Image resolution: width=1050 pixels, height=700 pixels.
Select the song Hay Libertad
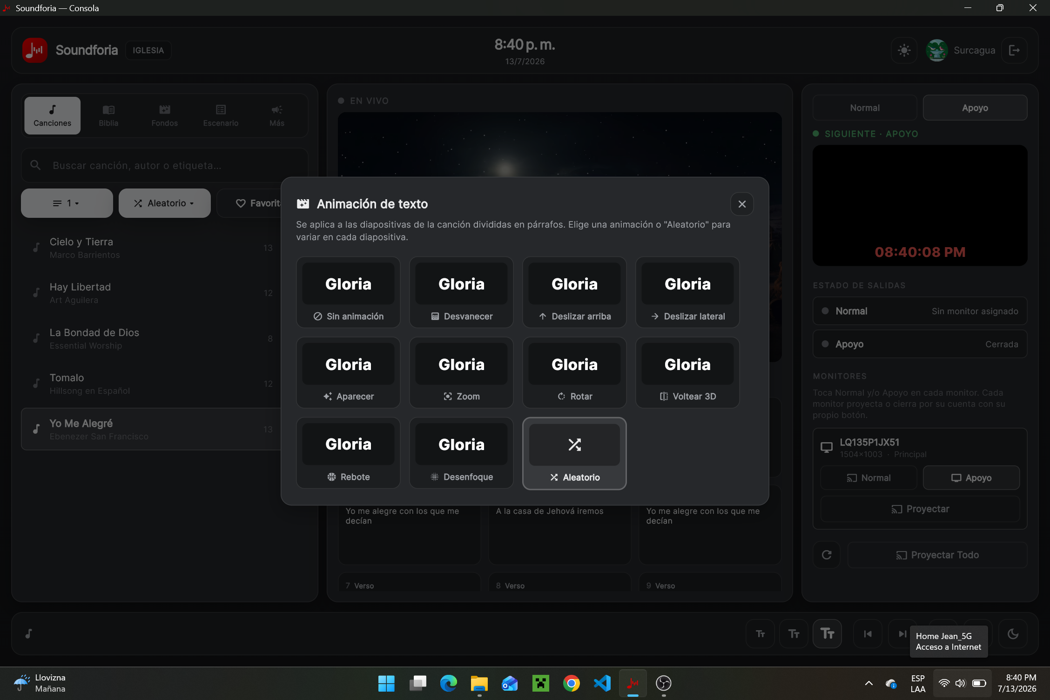[x=151, y=293]
